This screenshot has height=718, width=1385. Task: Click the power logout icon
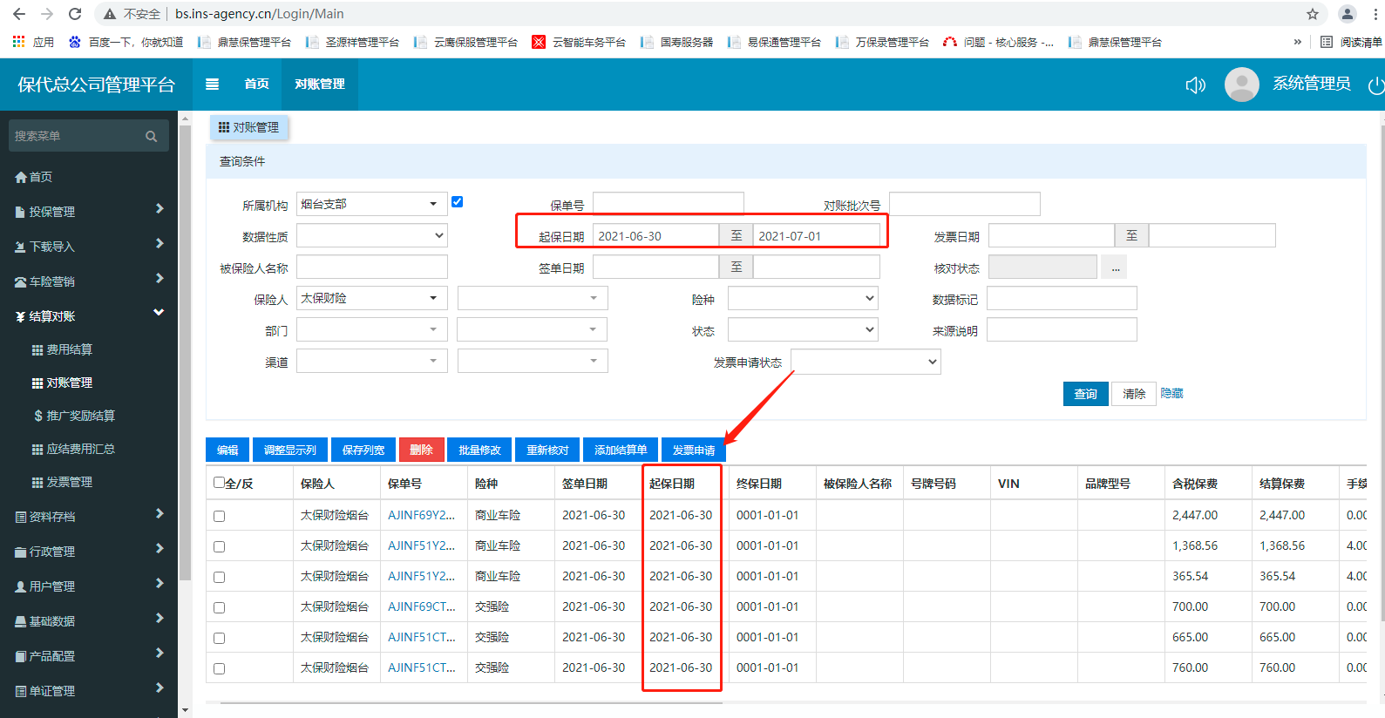pos(1375,85)
